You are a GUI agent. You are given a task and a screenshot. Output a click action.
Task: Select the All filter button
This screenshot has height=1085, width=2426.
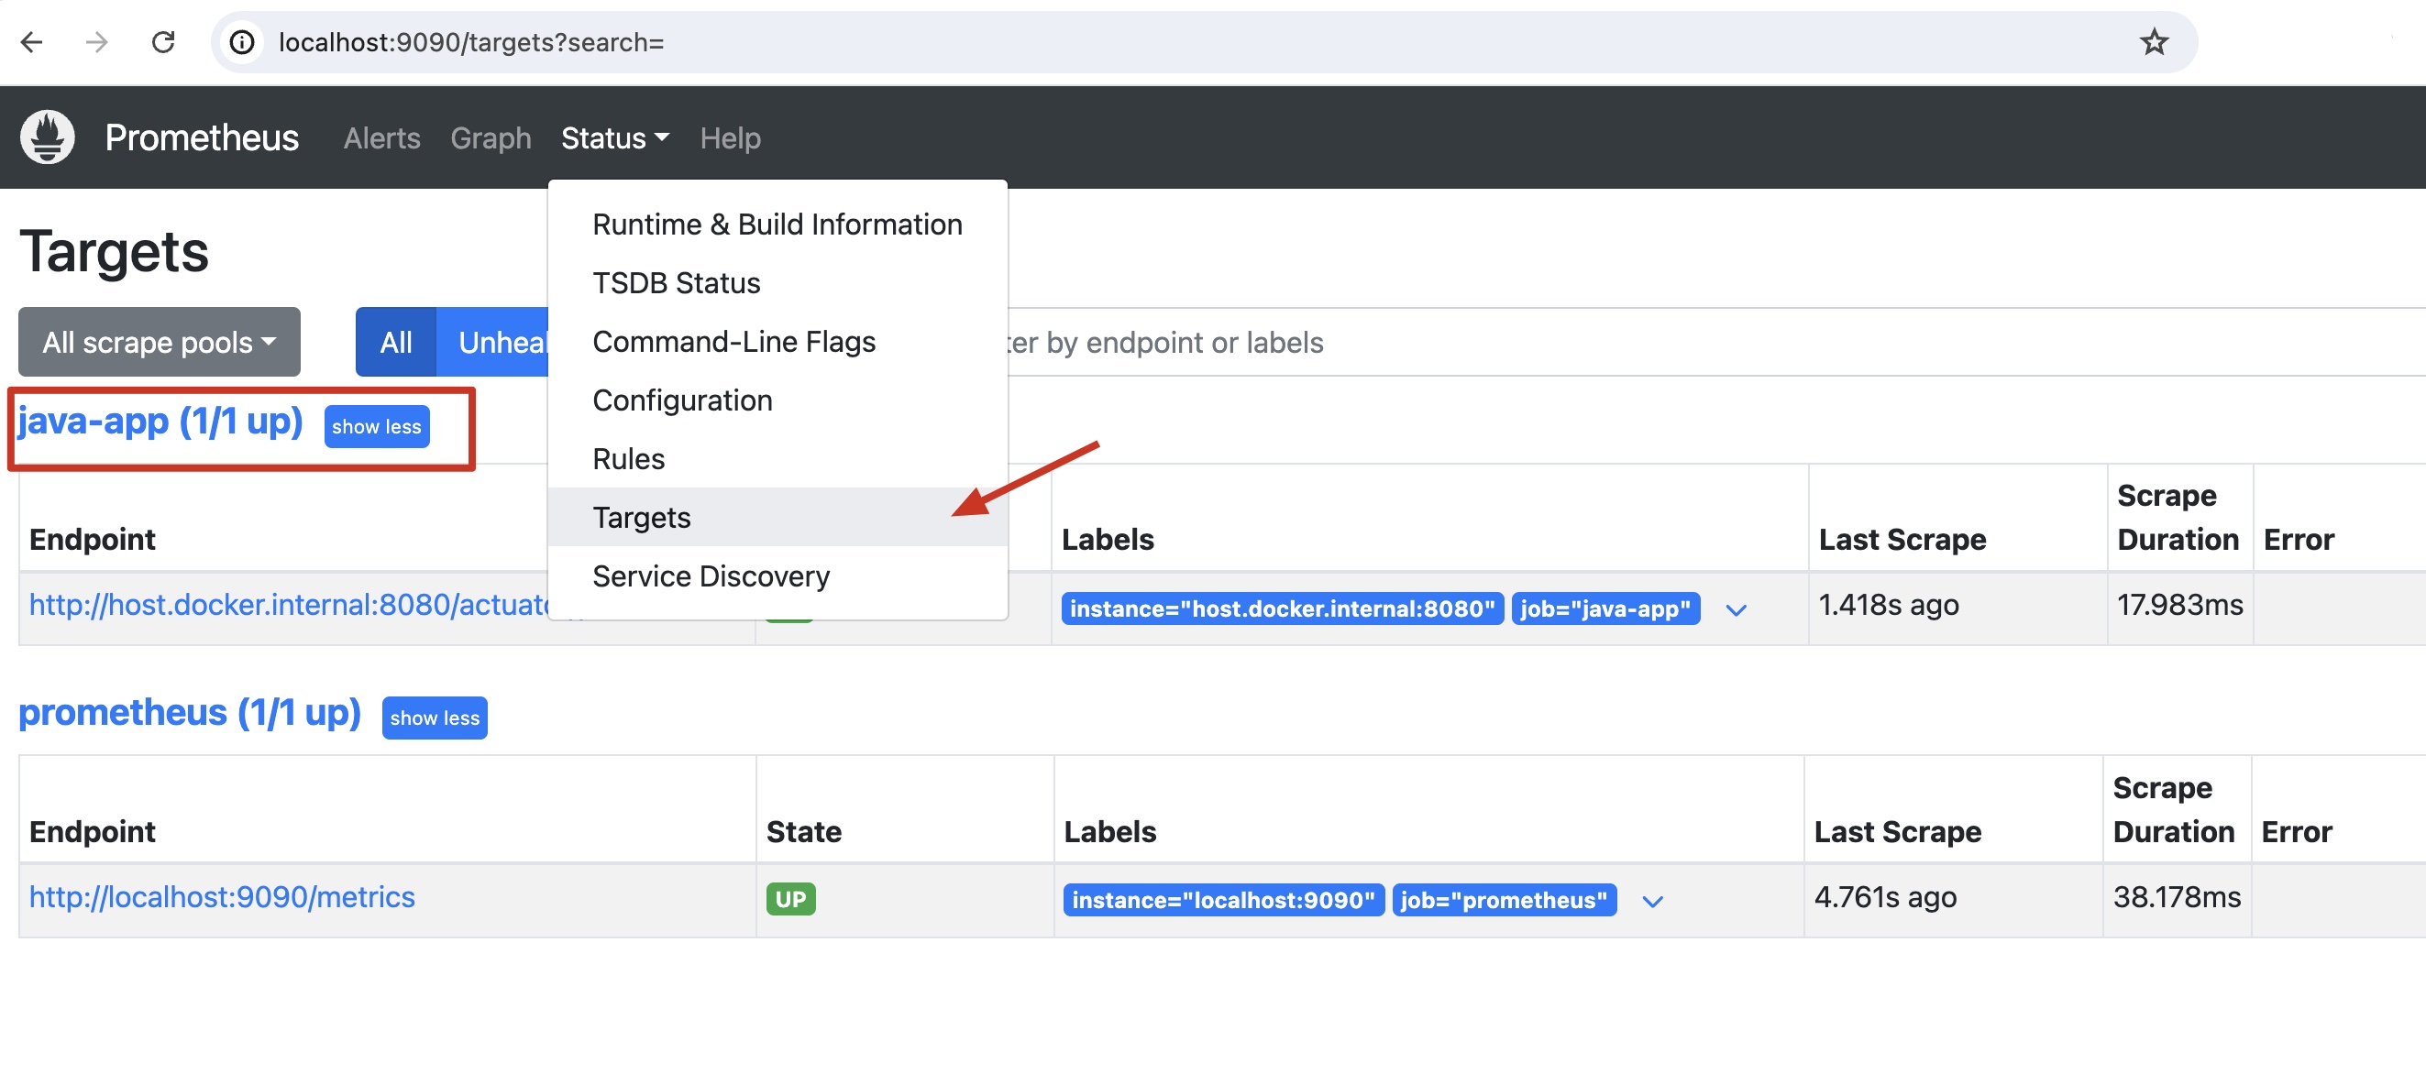pos(395,343)
